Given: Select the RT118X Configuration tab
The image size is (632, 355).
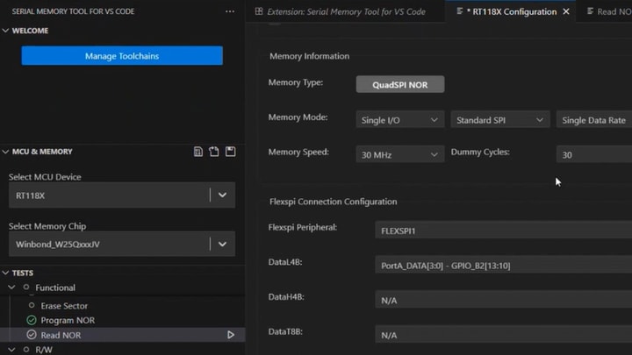Looking at the screenshot, I should (511, 11).
